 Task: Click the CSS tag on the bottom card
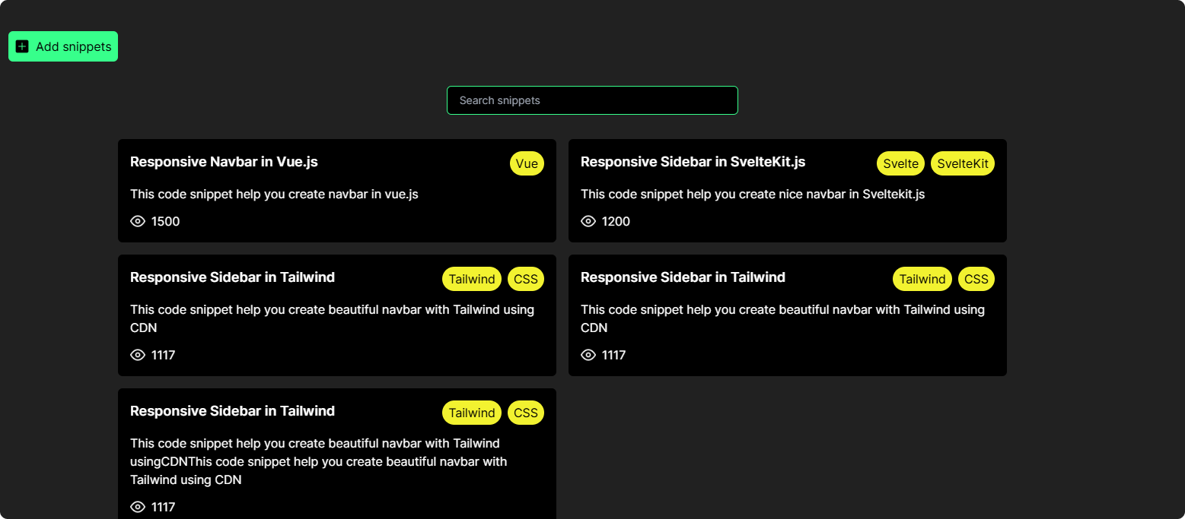click(525, 413)
